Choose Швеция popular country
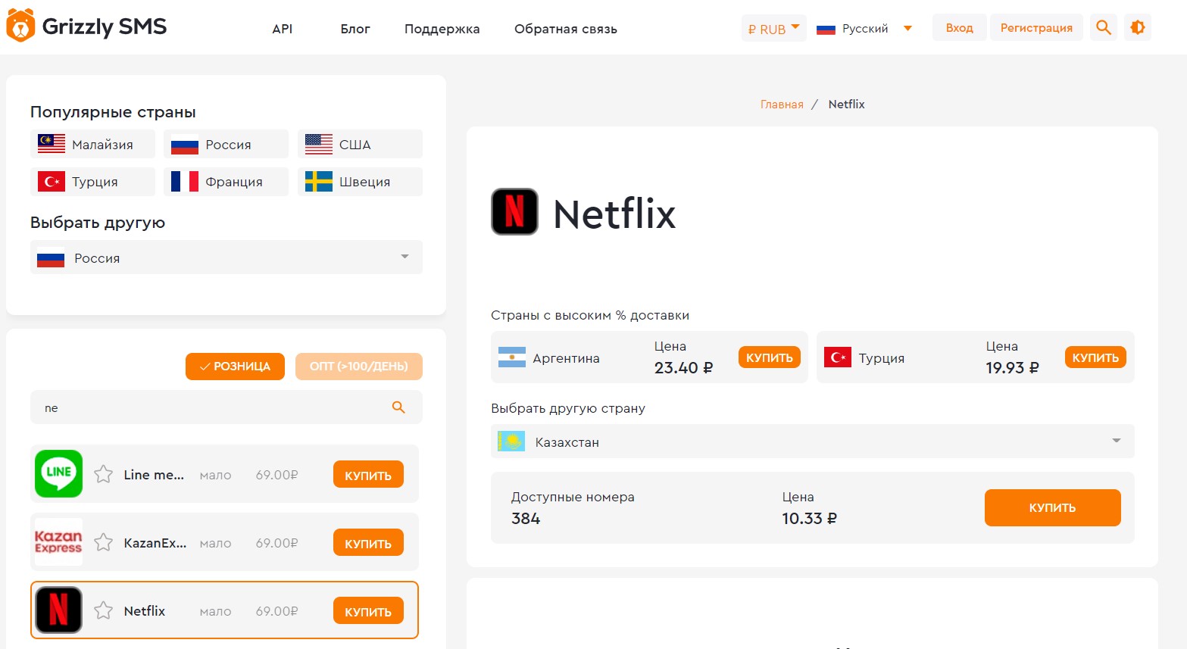This screenshot has height=649, width=1187. [x=360, y=182]
